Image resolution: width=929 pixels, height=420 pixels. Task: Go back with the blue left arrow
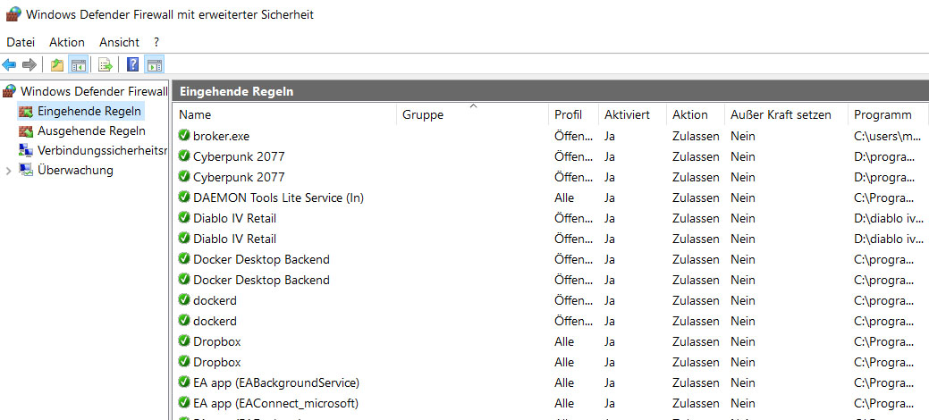10,64
